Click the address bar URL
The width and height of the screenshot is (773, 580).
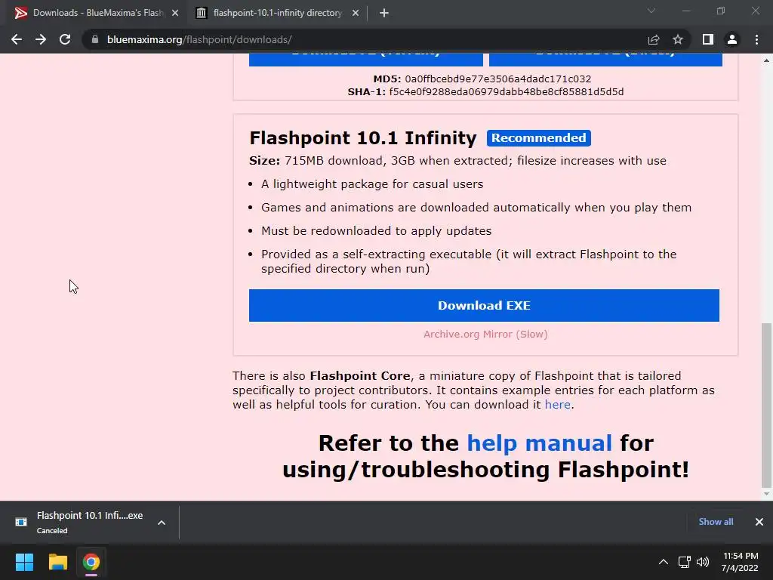pyautogui.click(x=199, y=39)
